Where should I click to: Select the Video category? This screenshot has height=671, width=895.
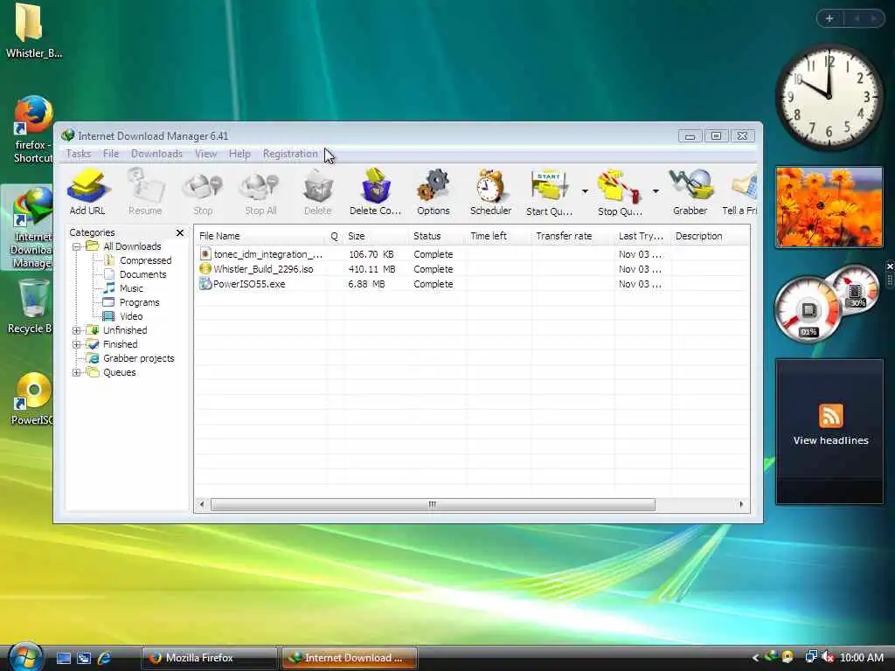(x=131, y=316)
